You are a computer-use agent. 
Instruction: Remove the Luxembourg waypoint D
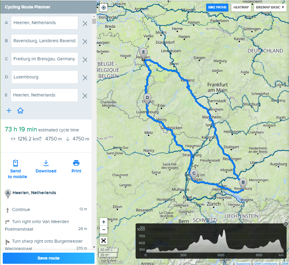(85, 77)
